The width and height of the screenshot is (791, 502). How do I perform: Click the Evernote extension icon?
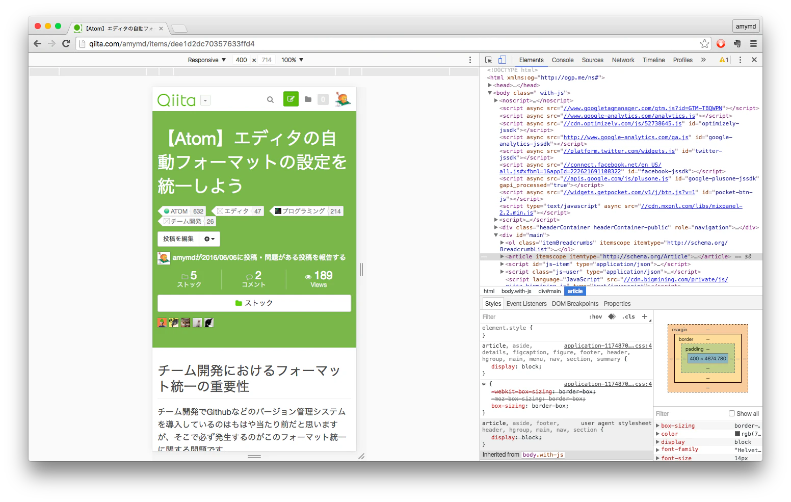(737, 44)
